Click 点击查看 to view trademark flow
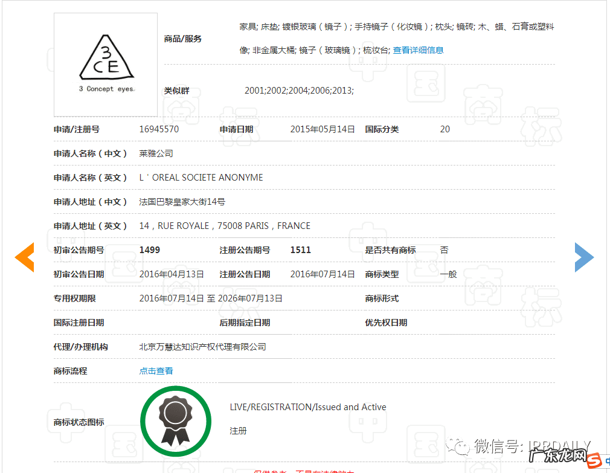Image resolution: width=610 pixels, height=473 pixels. 155,370
